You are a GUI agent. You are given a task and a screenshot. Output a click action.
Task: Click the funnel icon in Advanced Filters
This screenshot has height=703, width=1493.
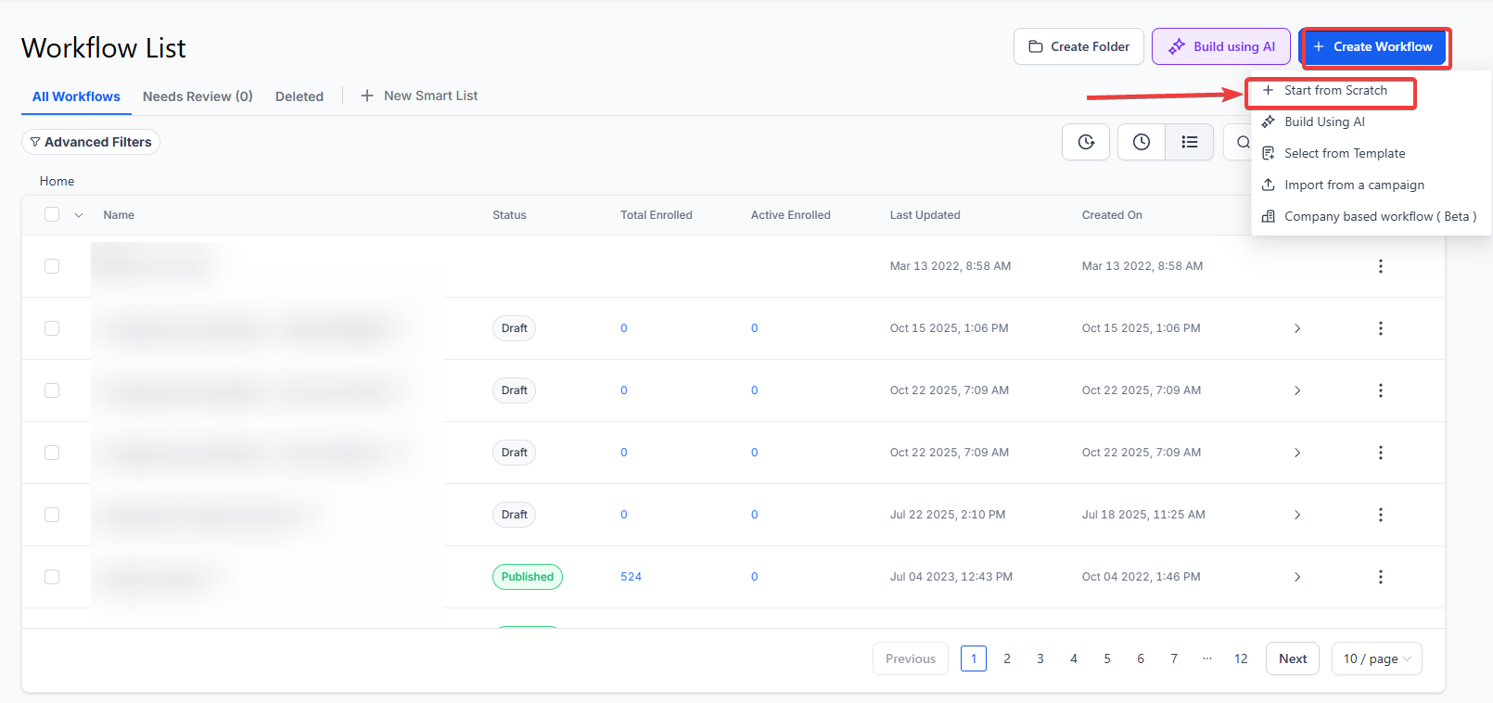tap(35, 142)
